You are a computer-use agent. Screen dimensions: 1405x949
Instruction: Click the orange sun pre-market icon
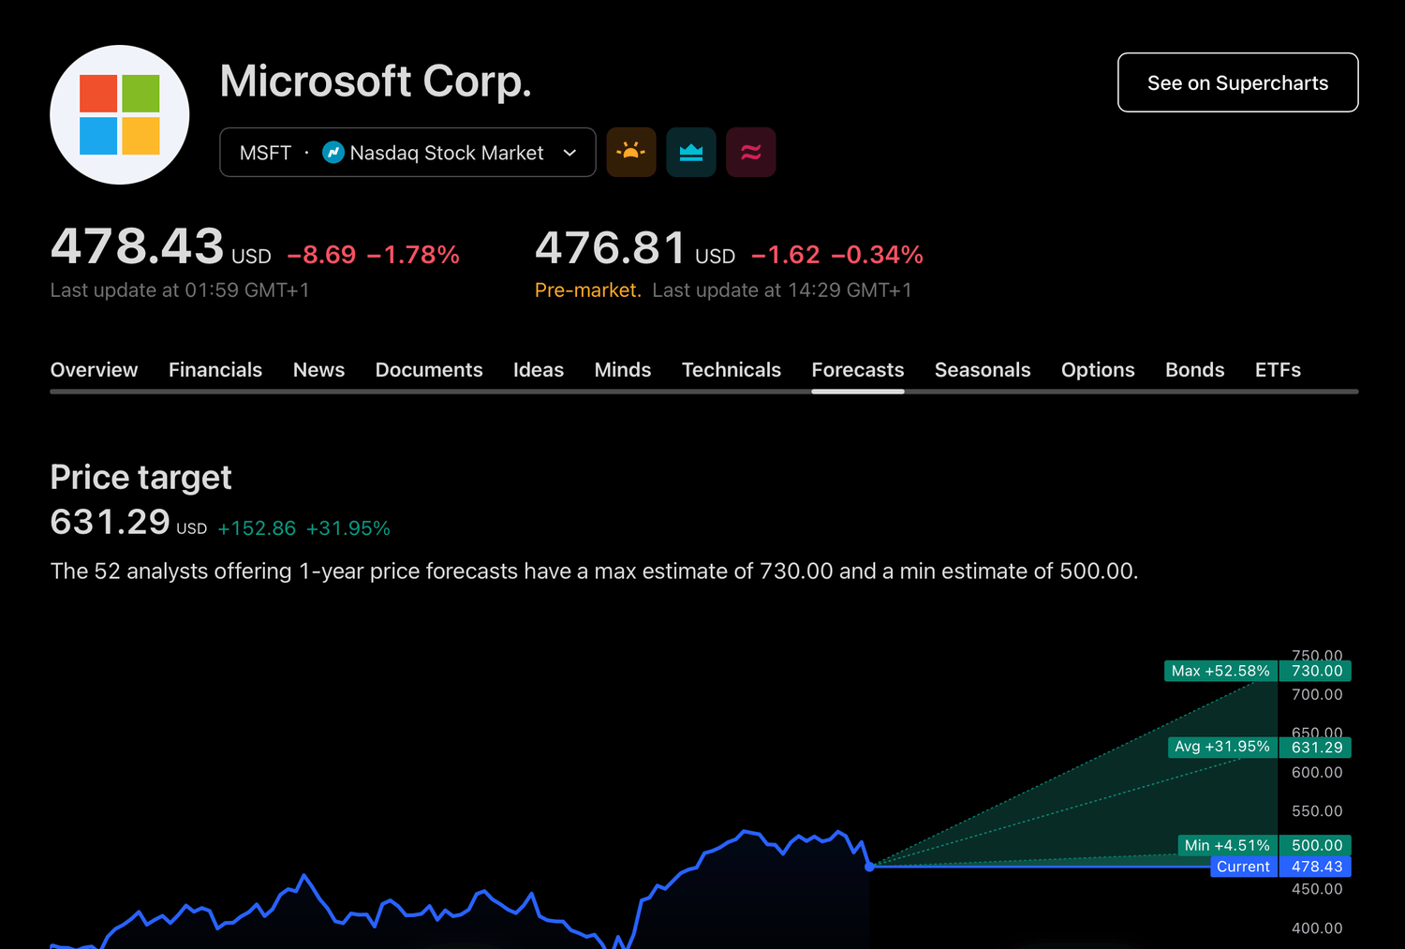coord(631,152)
